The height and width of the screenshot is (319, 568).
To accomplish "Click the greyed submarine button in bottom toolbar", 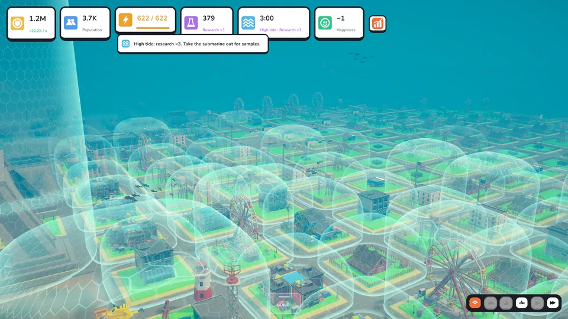I will tap(490, 302).
